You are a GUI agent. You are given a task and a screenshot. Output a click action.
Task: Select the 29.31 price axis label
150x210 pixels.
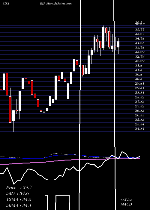click(x=140, y=88)
